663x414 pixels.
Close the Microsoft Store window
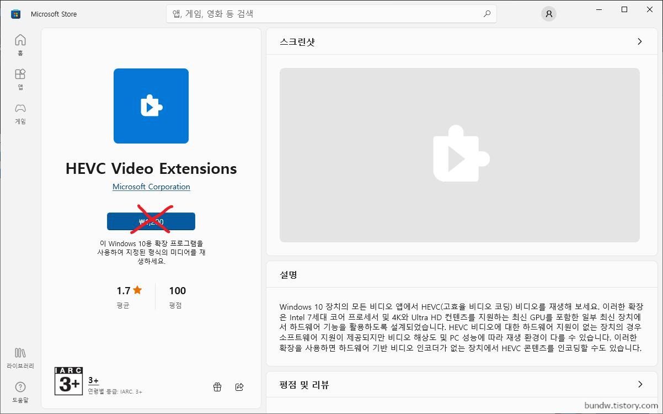650,9
